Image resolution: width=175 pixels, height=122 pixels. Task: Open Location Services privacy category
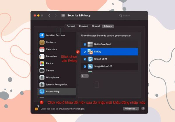pyautogui.click(x=57, y=35)
